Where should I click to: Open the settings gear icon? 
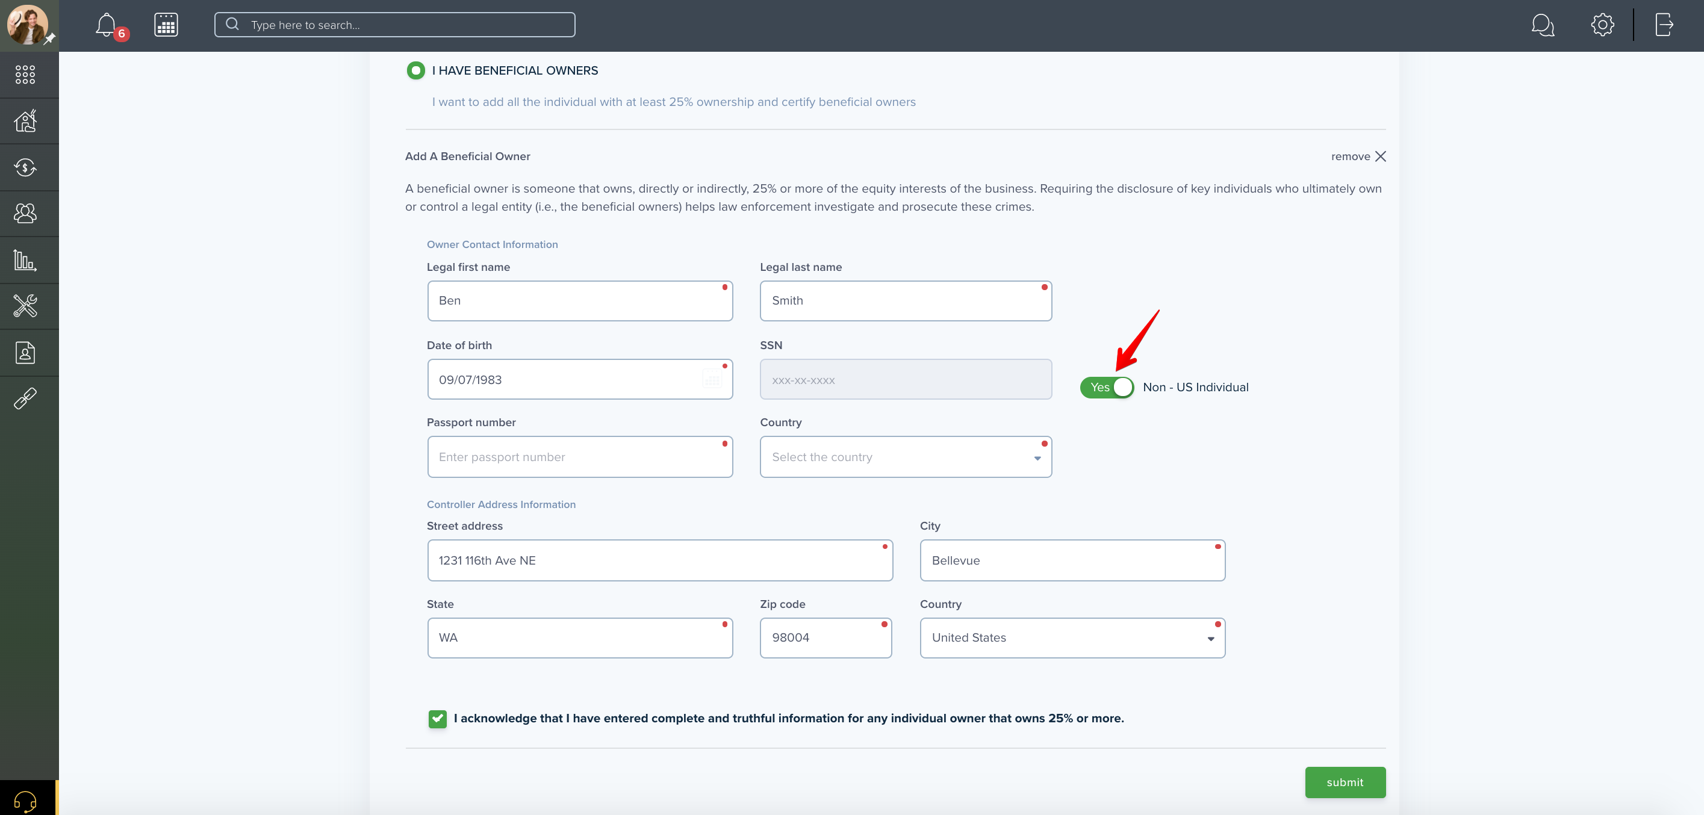(x=1602, y=25)
